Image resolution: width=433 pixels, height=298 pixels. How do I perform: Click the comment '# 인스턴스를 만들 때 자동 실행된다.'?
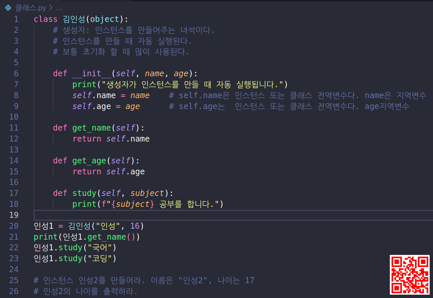(x=123, y=41)
